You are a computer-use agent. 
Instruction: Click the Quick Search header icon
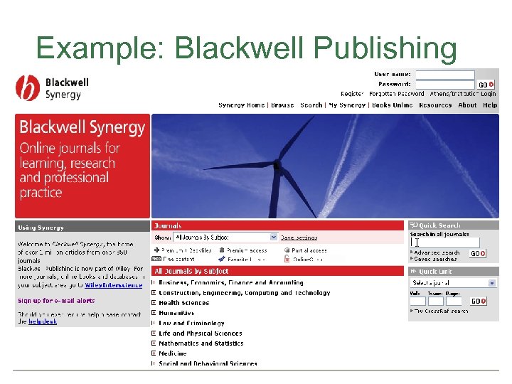click(x=414, y=225)
